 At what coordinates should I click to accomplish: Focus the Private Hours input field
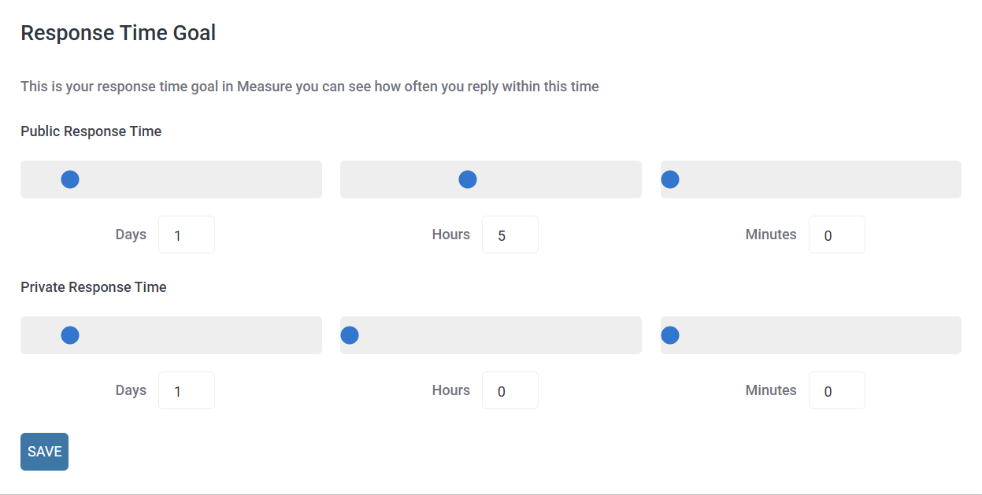[x=510, y=390]
